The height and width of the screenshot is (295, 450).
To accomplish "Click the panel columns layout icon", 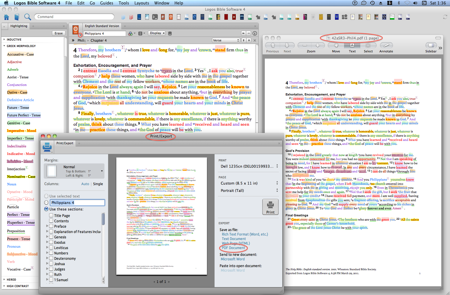I will 140,34.
